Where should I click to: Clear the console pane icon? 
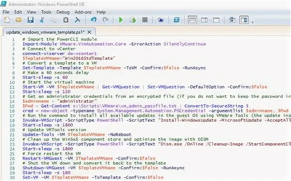pyautogui.click(x=77, y=20)
